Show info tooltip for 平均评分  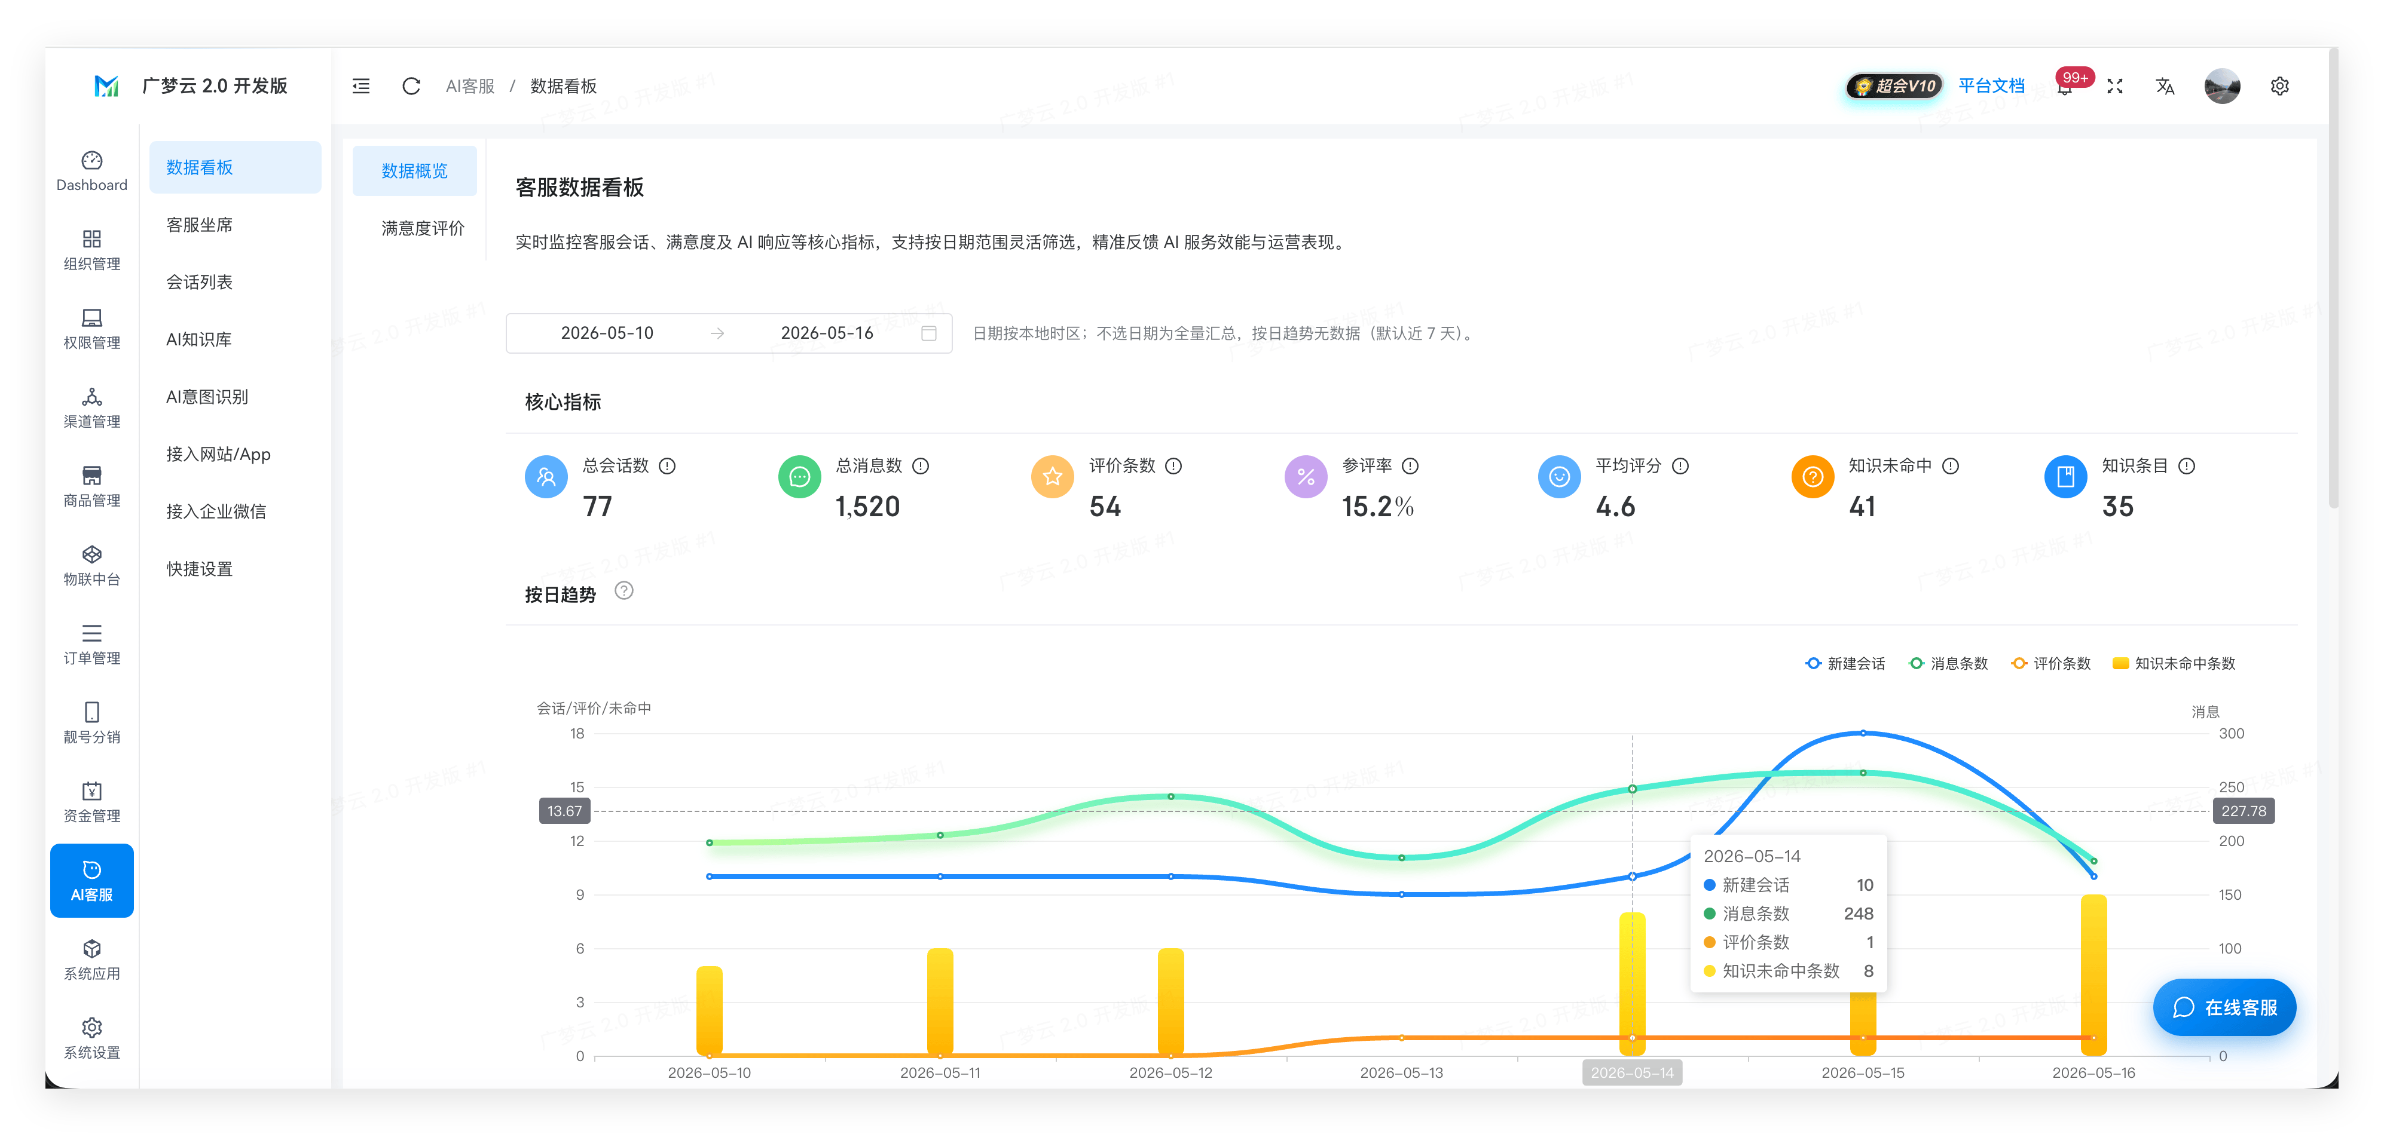[x=1680, y=466]
